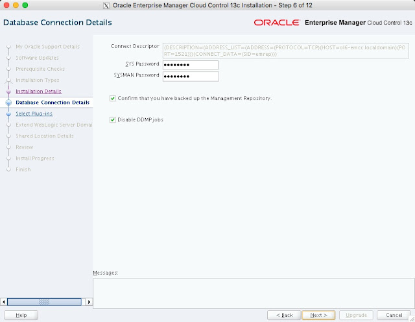This screenshot has height=322, width=415.
Task: Select Database Connection Details step in sidebar
Action: (x=53, y=103)
